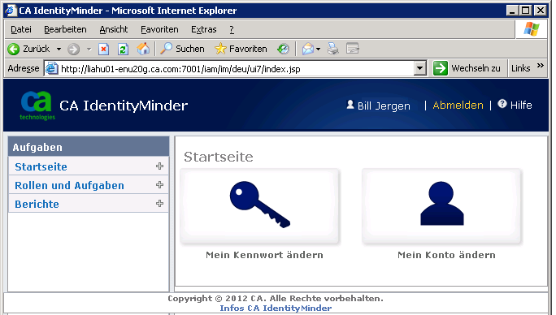Click the key icon tile
The image size is (556, 315).
(259, 206)
